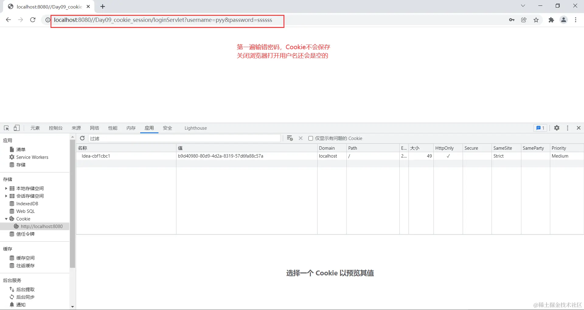Refresh the cookie table
Viewport: 584px width, 310px height.
(82, 138)
